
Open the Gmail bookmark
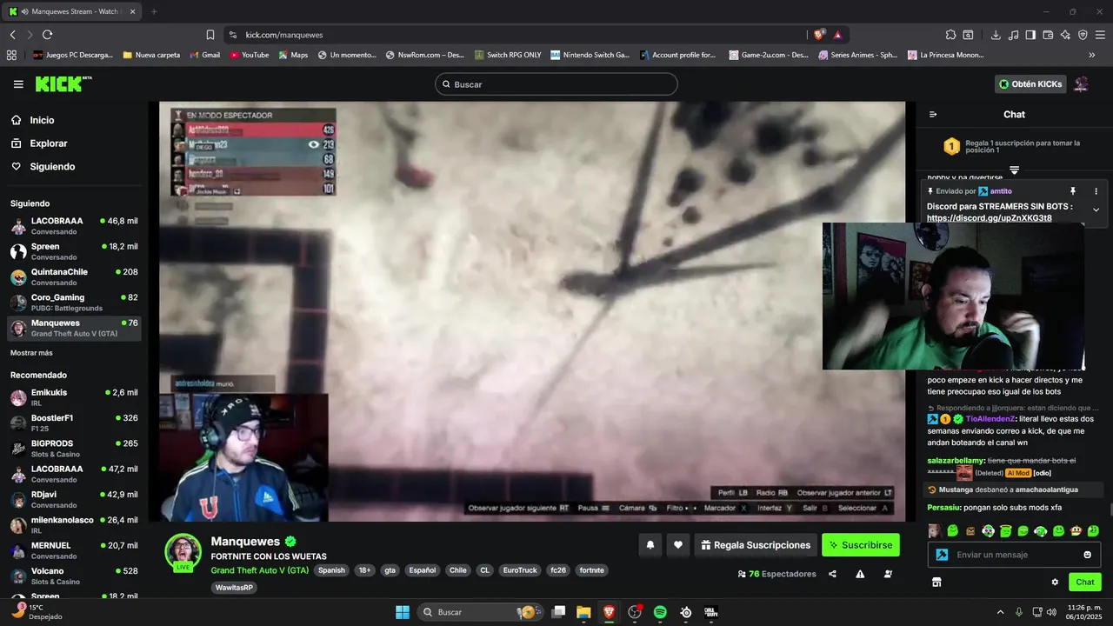(204, 55)
